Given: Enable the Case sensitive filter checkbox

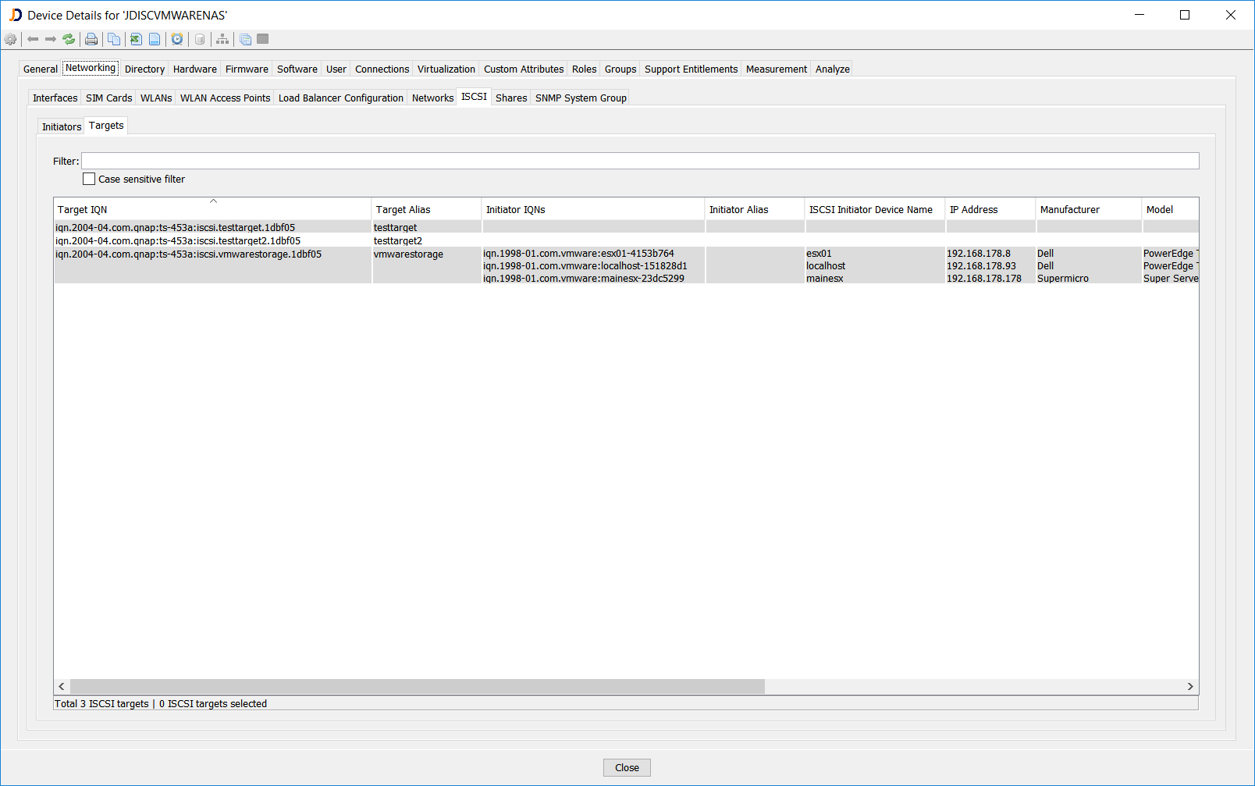Looking at the screenshot, I should click(89, 179).
